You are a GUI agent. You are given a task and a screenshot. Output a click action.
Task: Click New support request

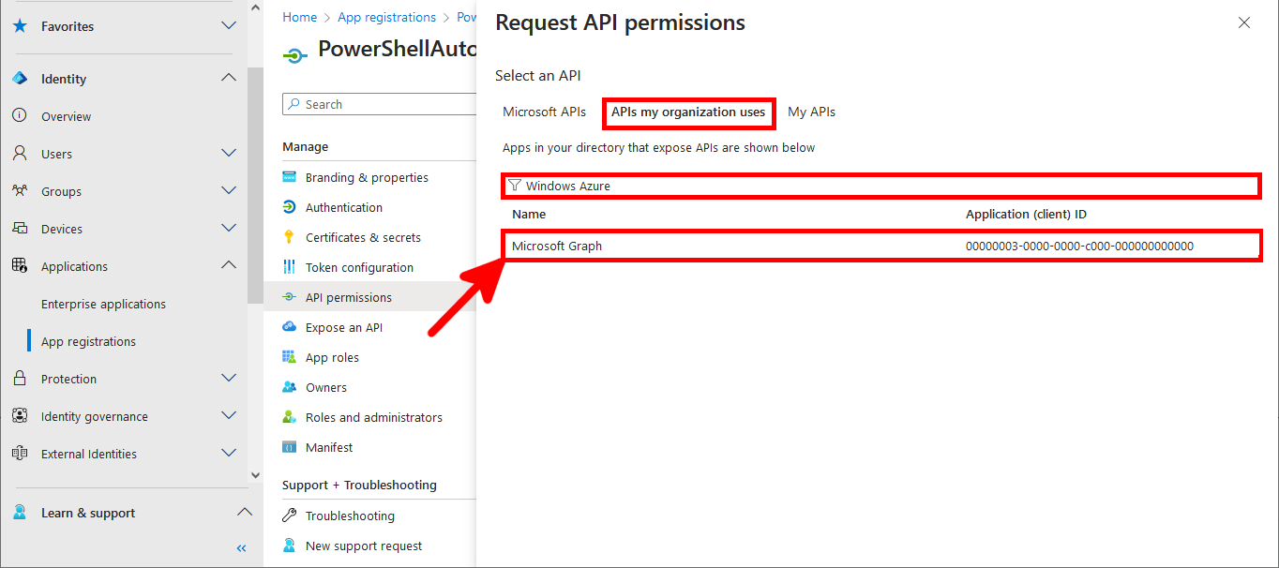pyautogui.click(x=362, y=546)
